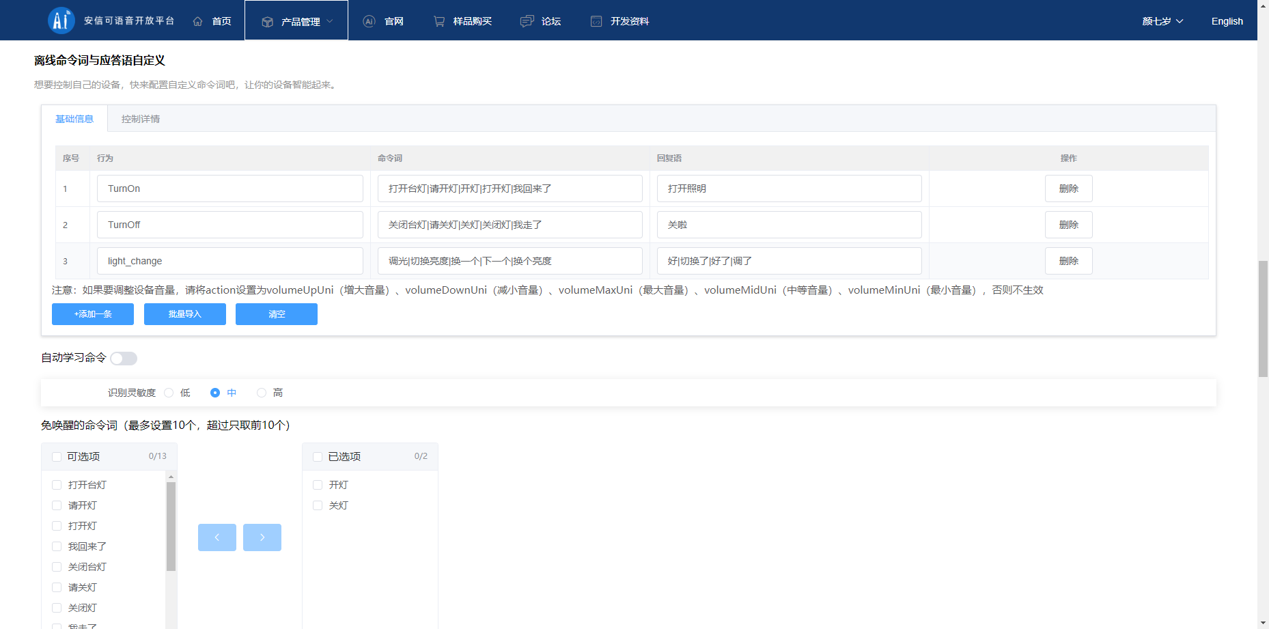Click the 清空 button
Screen dimensions: 1269x629
point(277,314)
